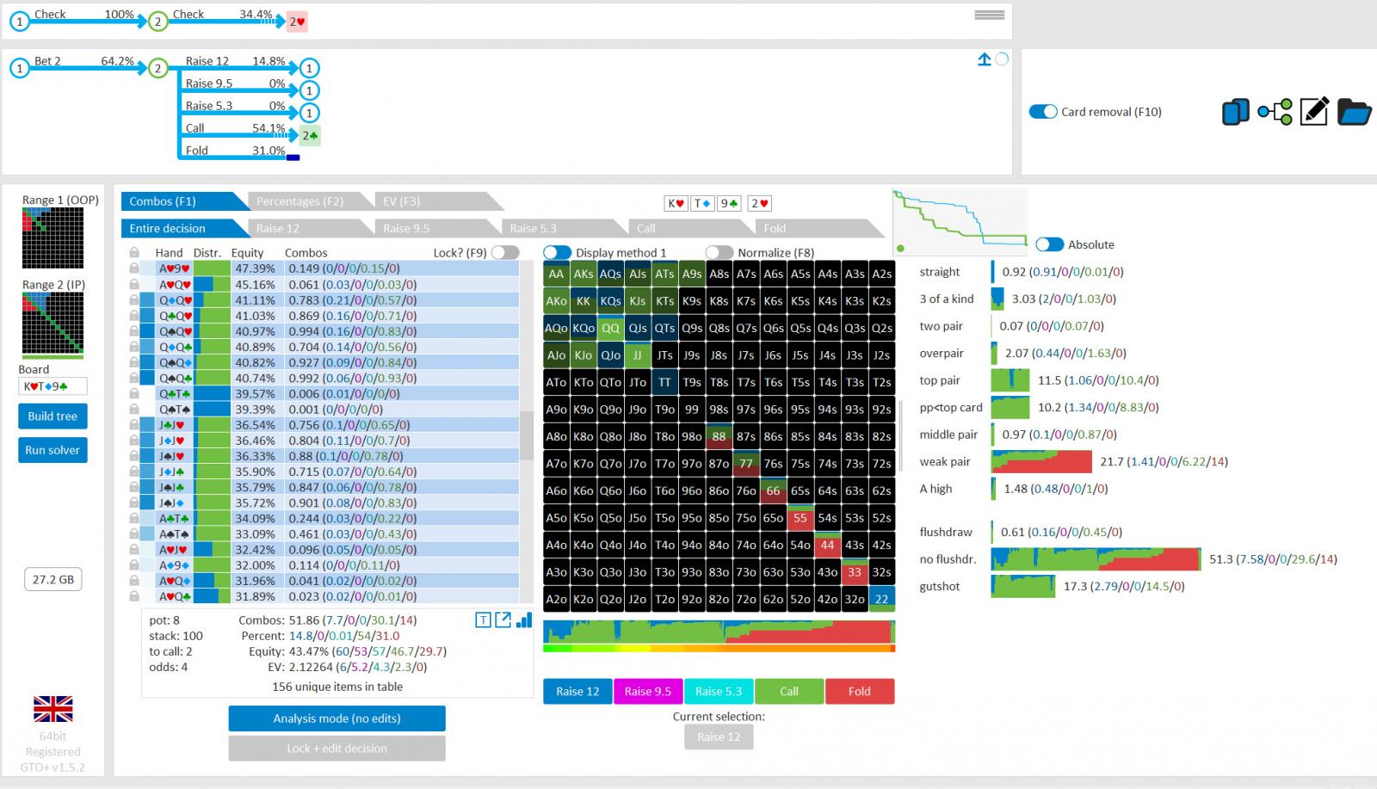Toggle the Normalize (F8) switch

(719, 253)
